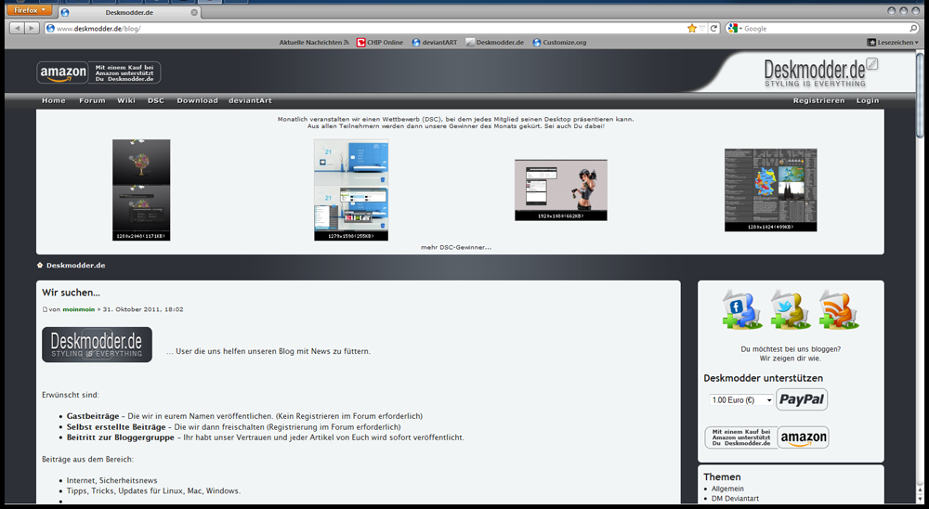Open the Google search engine selector
929x509 pixels.
(x=735, y=29)
